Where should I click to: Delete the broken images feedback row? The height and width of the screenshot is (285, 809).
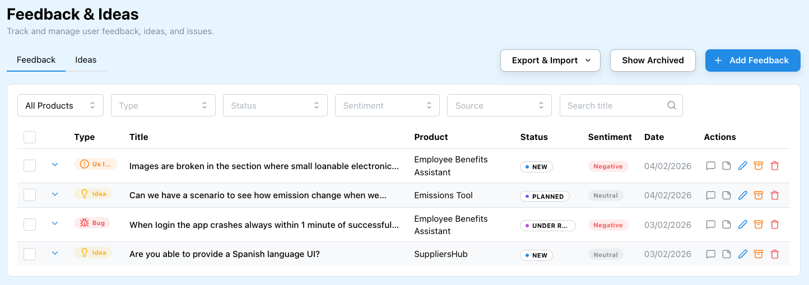click(x=775, y=166)
